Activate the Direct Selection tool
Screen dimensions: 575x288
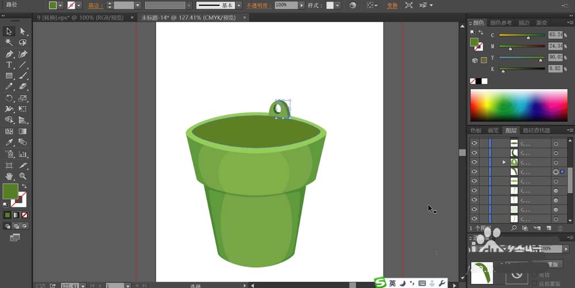22,31
